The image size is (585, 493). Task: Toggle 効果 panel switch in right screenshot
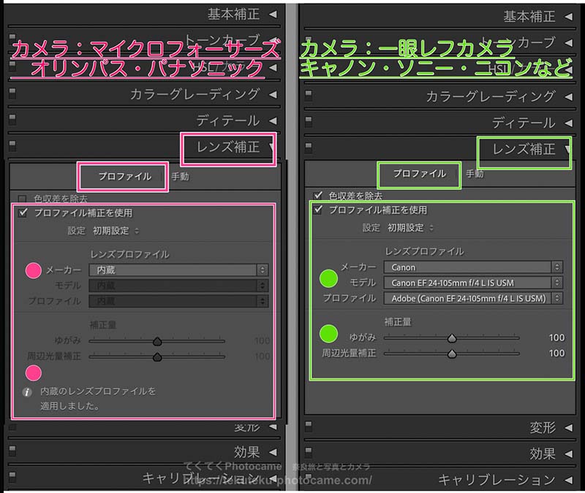(x=308, y=452)
